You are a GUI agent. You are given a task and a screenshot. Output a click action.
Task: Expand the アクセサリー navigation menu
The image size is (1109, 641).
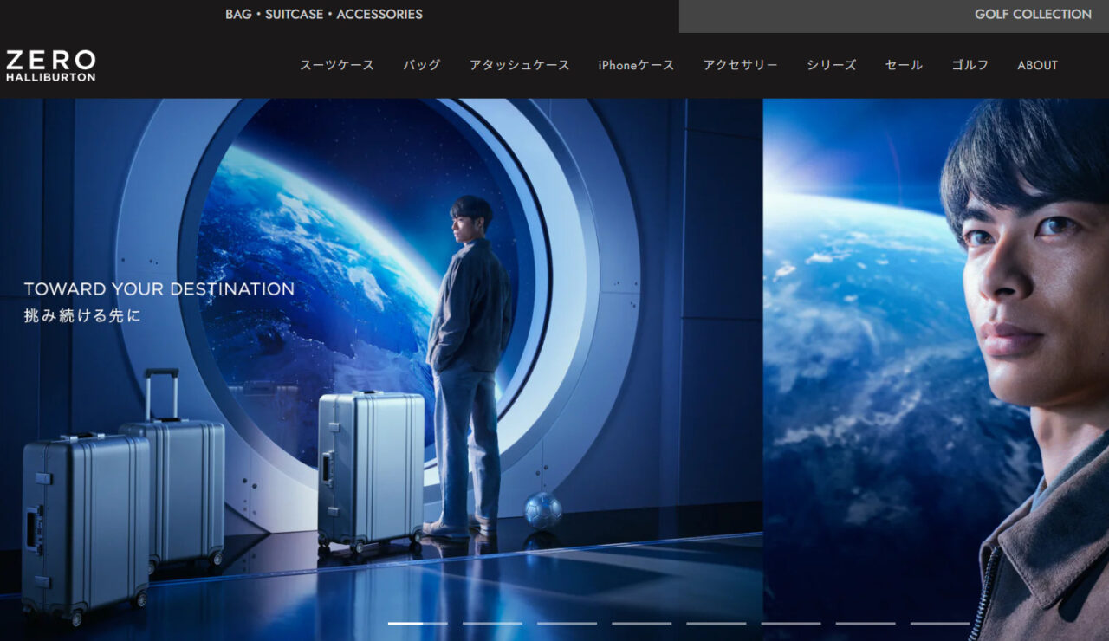740,65
